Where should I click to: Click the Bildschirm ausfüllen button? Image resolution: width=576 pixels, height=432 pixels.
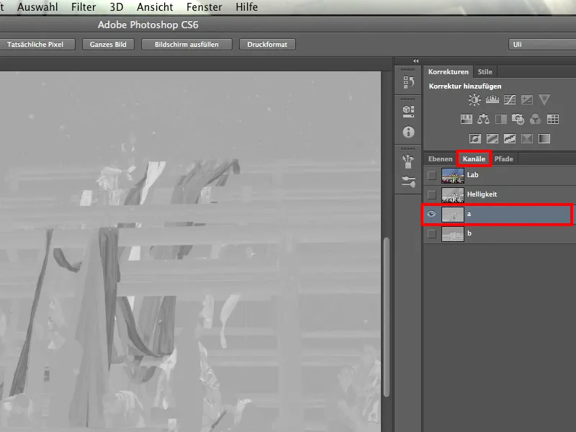click(186, 45)
